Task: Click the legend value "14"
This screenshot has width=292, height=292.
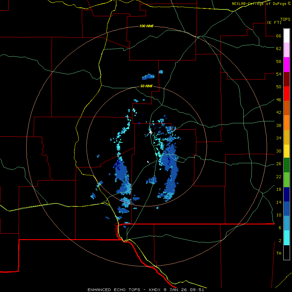Action: coord(279,202)
